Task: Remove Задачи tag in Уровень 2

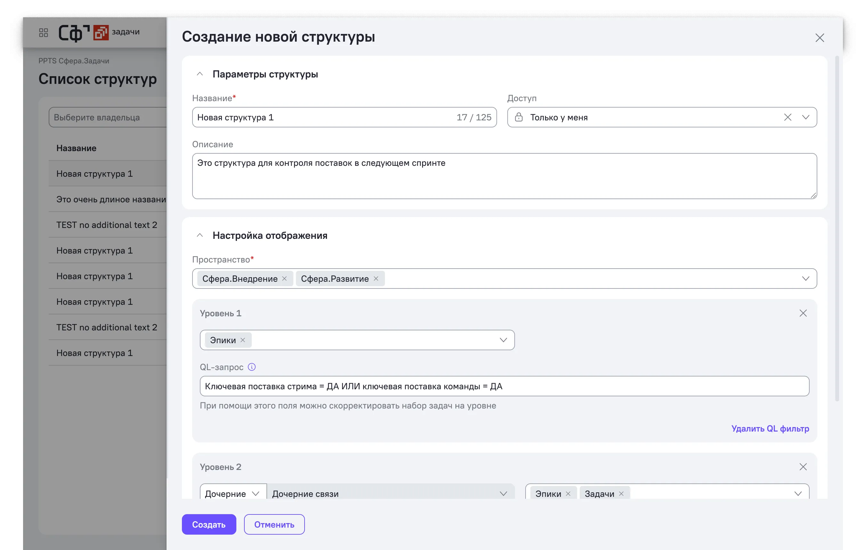Action: pos(621,494)
